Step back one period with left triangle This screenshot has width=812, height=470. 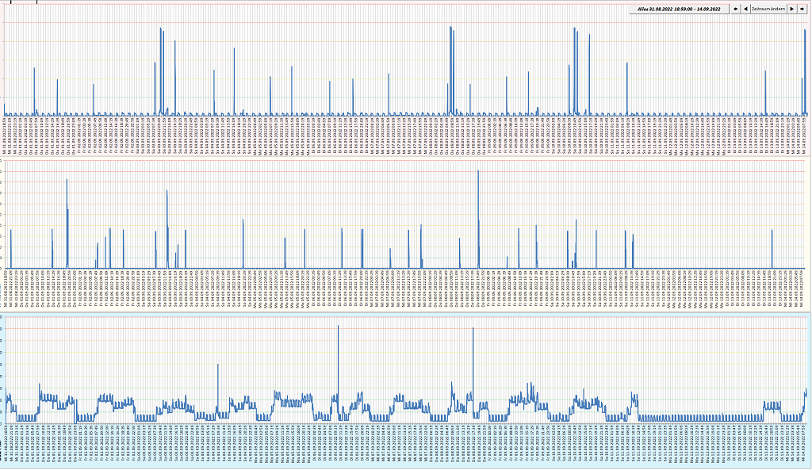745,9
